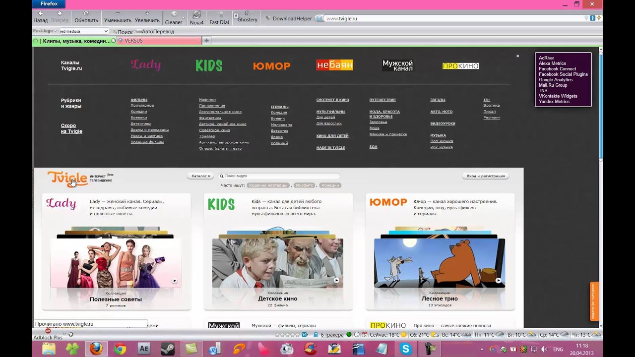Click the Noia4 toolbar icon
The width and height of the screenshot is (635, 357).
[x=196, y=18]
